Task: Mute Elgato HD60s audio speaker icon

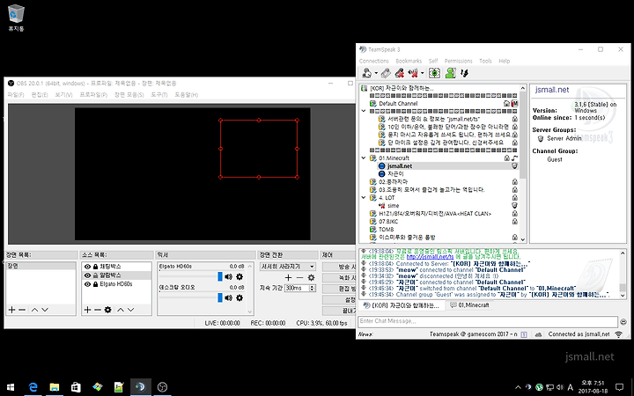Action: pos(228,276)
